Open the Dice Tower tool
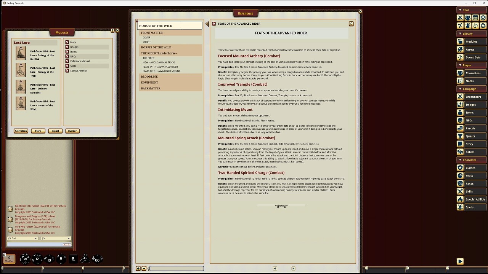 point(483,18)
